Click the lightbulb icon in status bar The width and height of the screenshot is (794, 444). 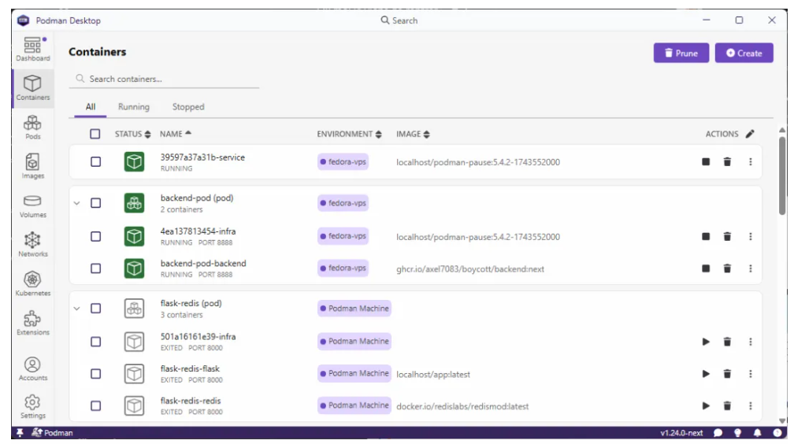pos(738,433)
